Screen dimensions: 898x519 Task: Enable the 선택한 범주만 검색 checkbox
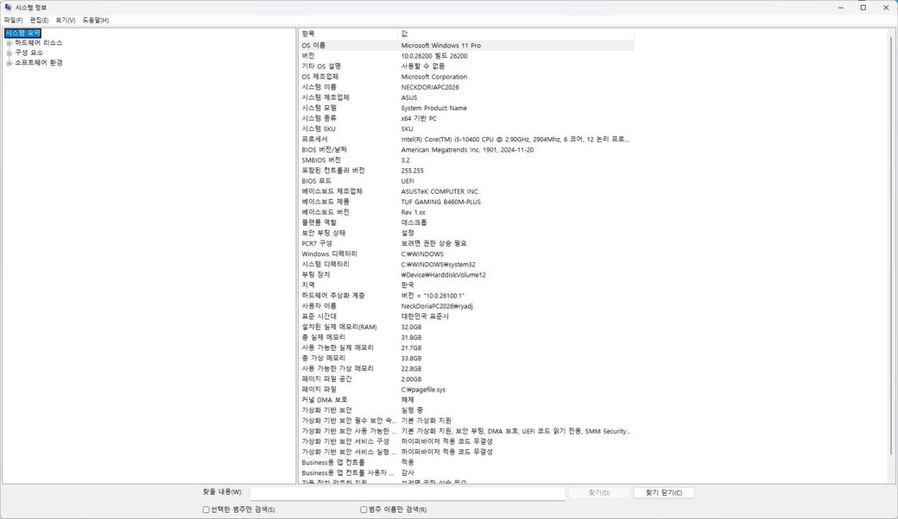click(x=206, y=510)
